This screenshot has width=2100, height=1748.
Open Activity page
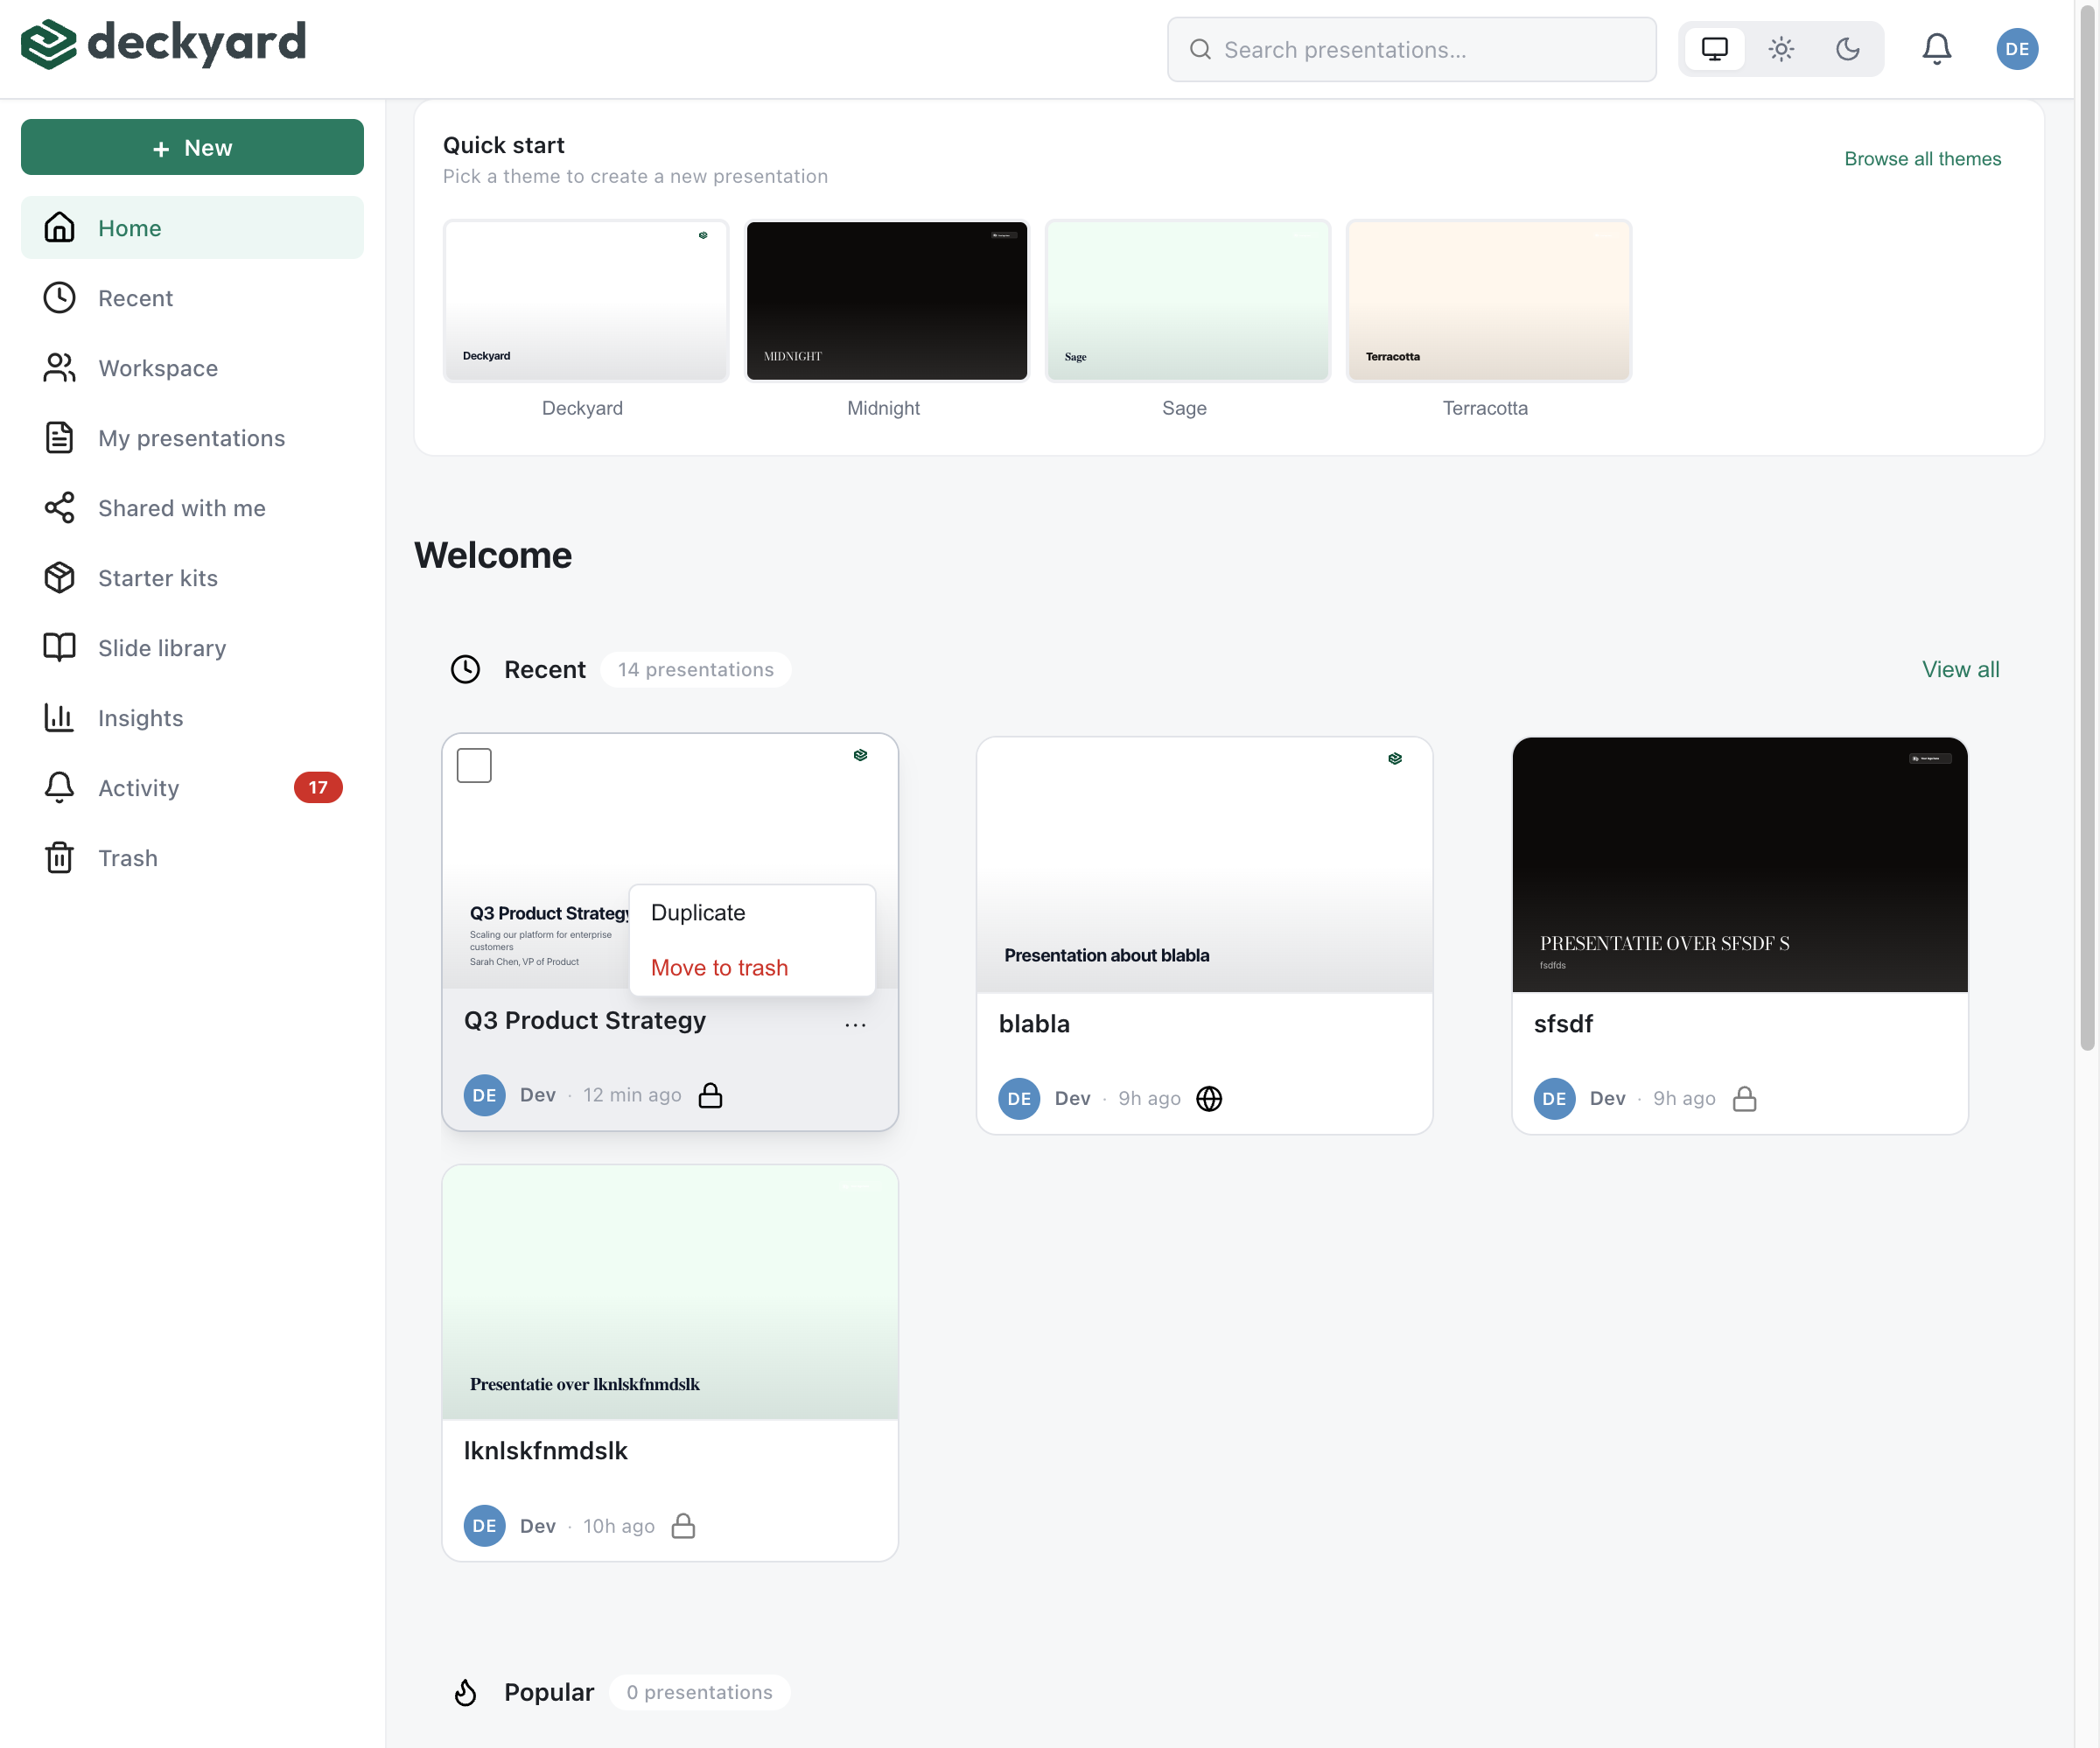(192, 788)
